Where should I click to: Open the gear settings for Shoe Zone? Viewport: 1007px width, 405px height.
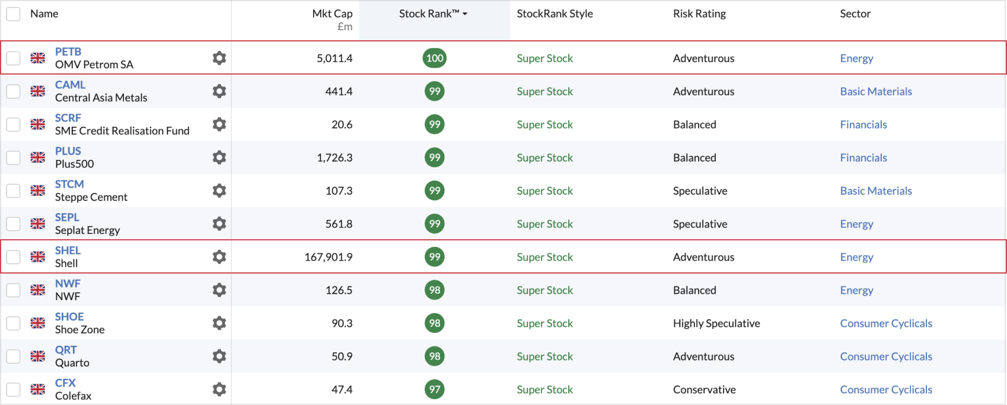219,323
